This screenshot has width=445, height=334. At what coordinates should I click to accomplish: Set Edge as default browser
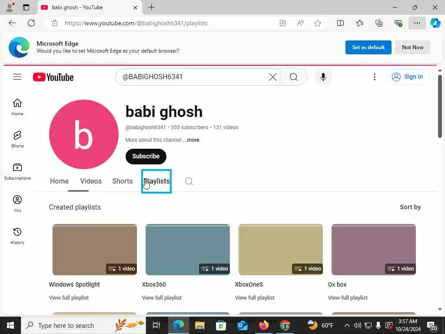(x=368, y=47)
